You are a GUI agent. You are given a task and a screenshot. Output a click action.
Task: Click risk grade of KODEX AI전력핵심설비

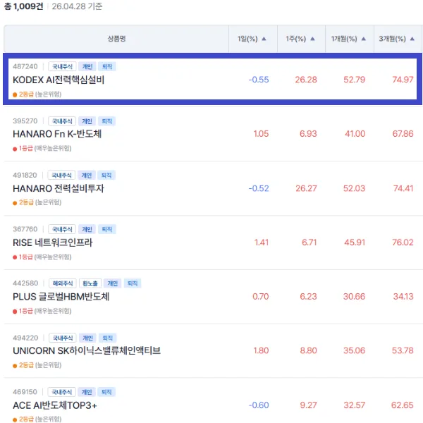tap(37, 94)
